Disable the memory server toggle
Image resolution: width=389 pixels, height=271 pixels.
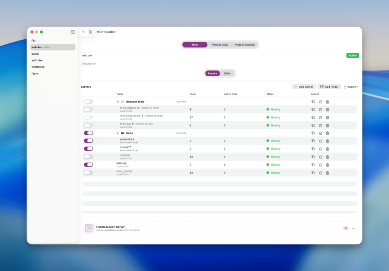coord(89,165)
